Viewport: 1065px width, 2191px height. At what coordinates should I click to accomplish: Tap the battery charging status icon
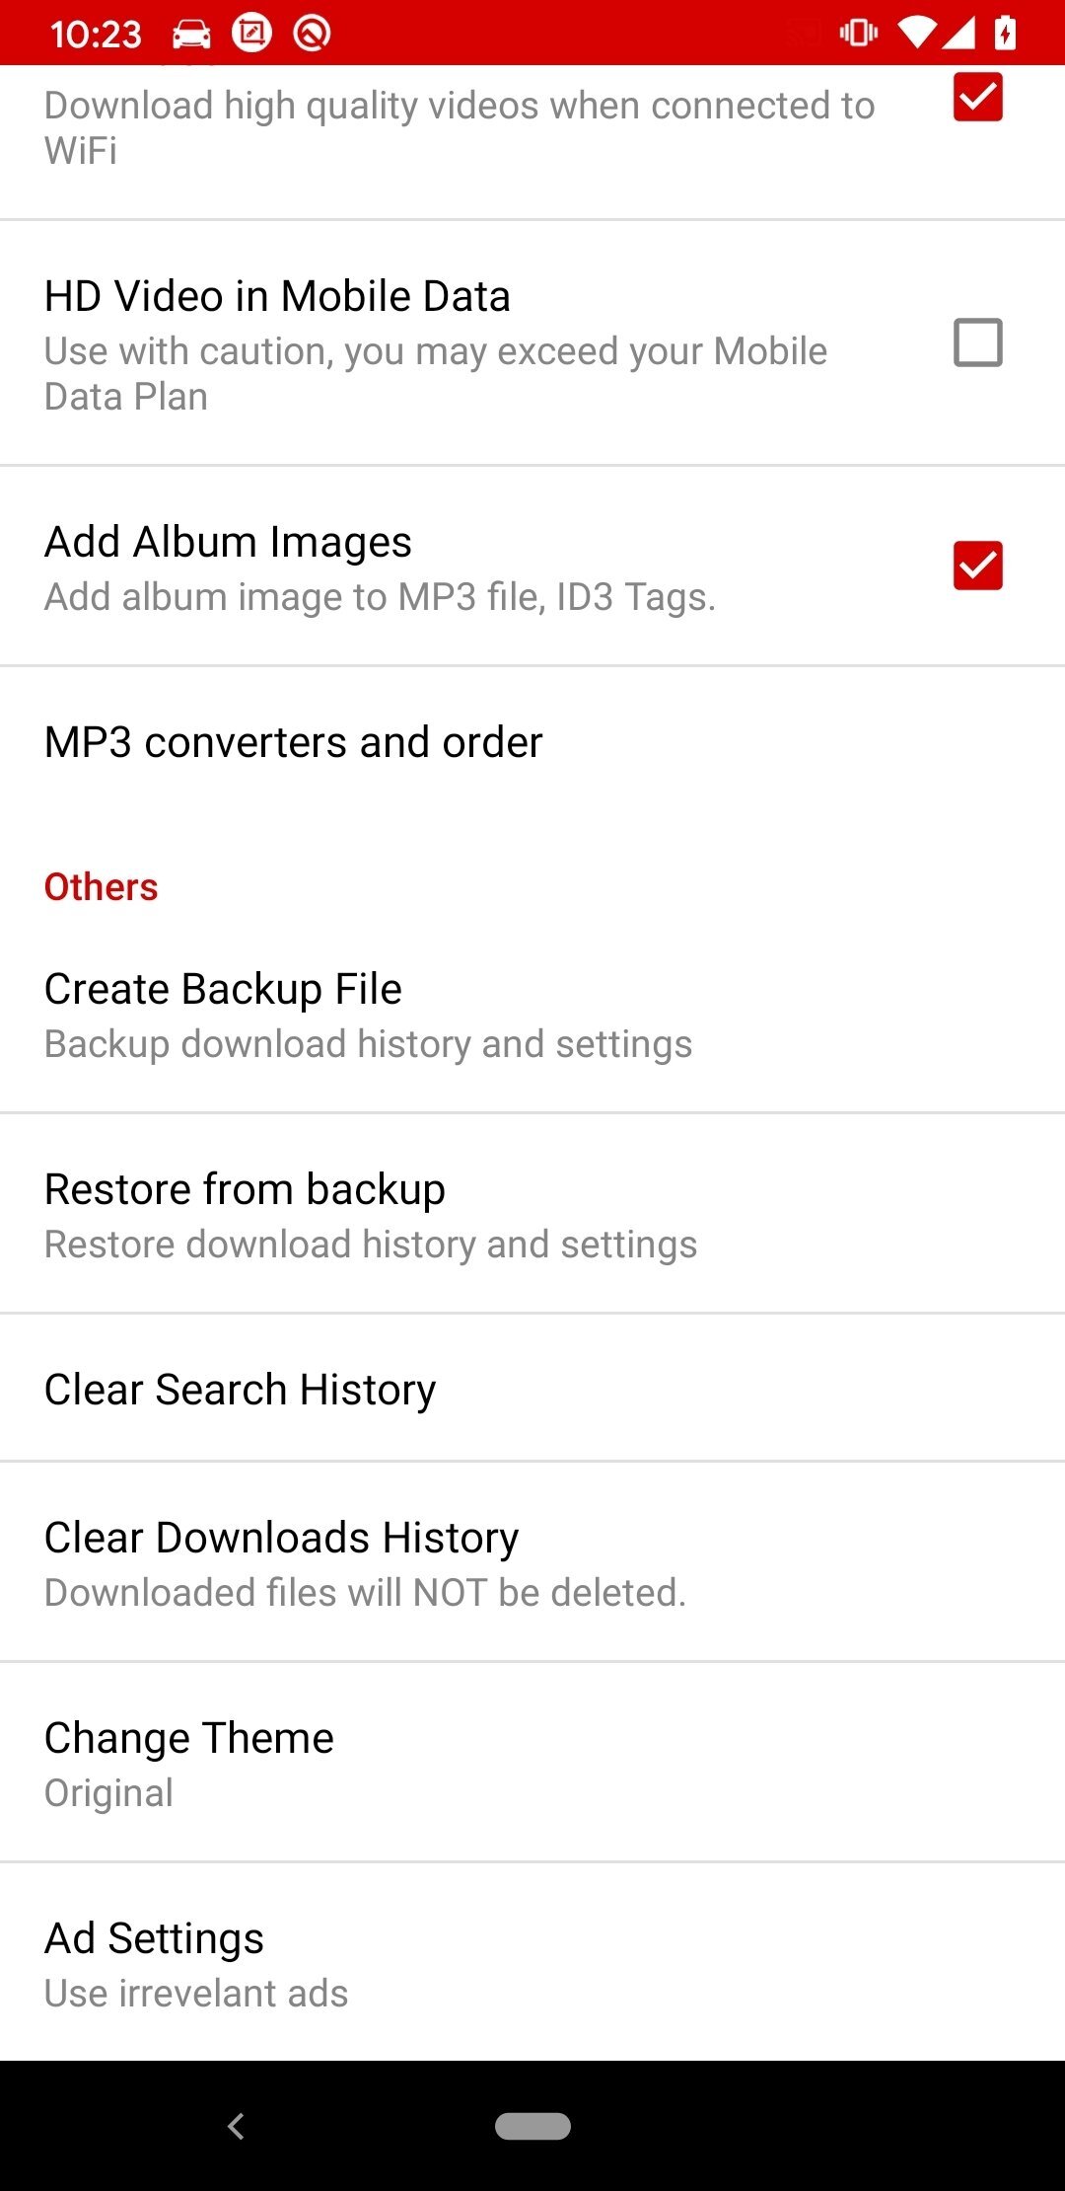tap(1005, 34)
